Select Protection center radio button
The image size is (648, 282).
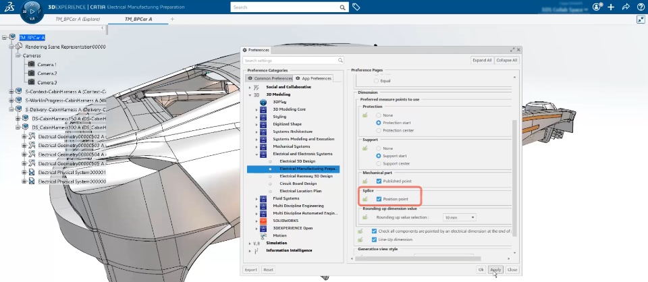click(x=378, y=130)
